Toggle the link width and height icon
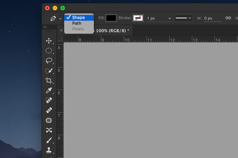Image resolution: width=238 pixels, height=158 pixels. click(x=228, y=18)
